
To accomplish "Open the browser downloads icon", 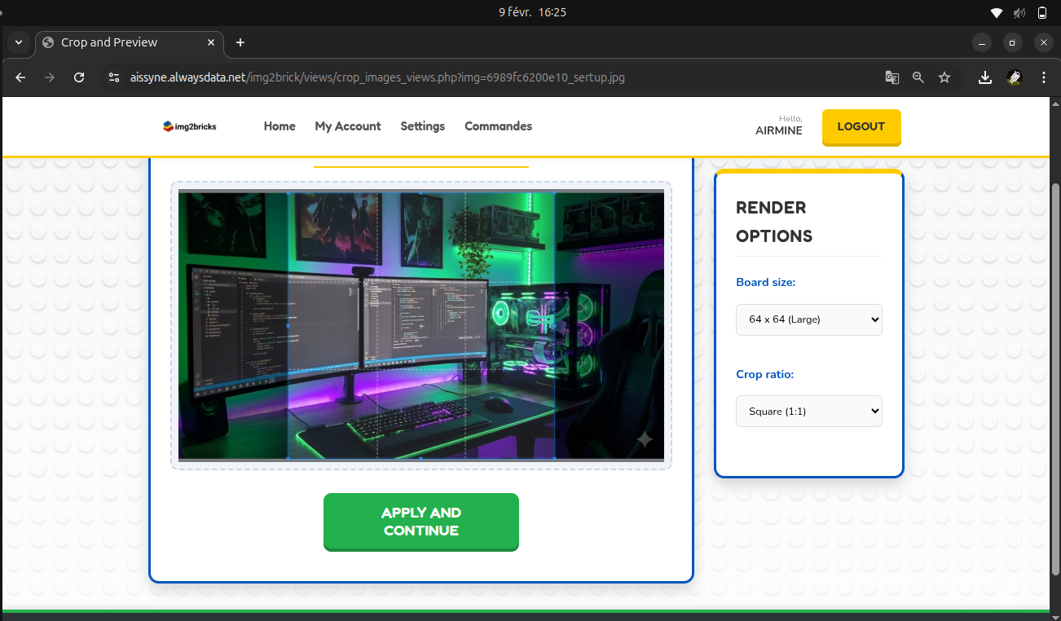I will (985, 77).
